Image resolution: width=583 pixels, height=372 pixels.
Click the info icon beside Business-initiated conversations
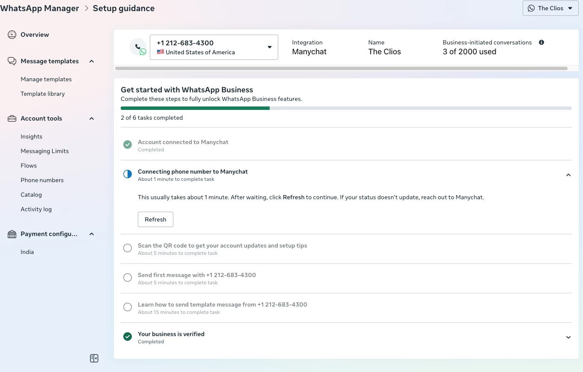[541, 42]
